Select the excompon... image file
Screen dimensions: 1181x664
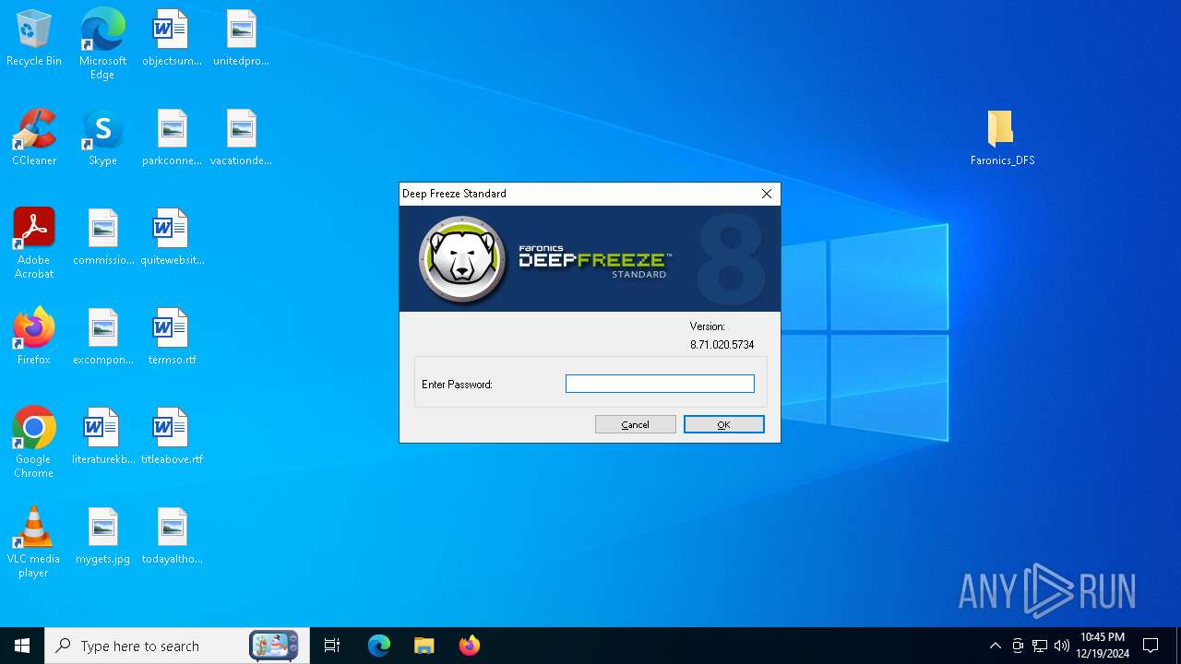point(103,338)
